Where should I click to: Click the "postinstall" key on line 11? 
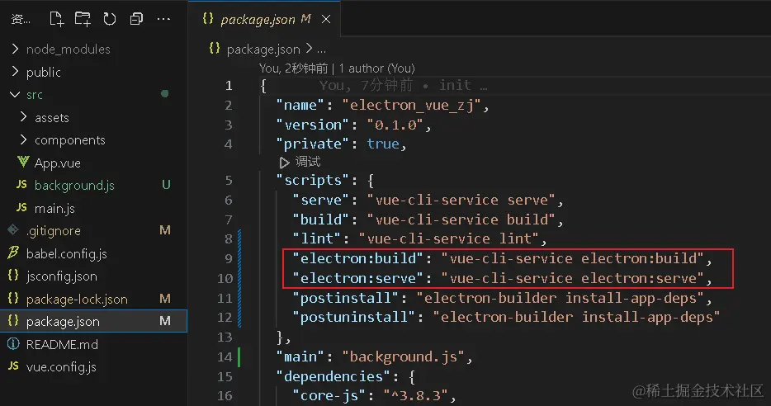[345, 298]
